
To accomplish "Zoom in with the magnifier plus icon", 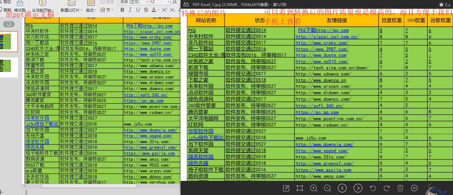I will coord(314,188).
